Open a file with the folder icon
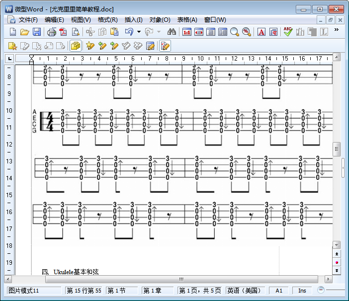The width and height of the screenshot is (349, 301). [25, 32]
